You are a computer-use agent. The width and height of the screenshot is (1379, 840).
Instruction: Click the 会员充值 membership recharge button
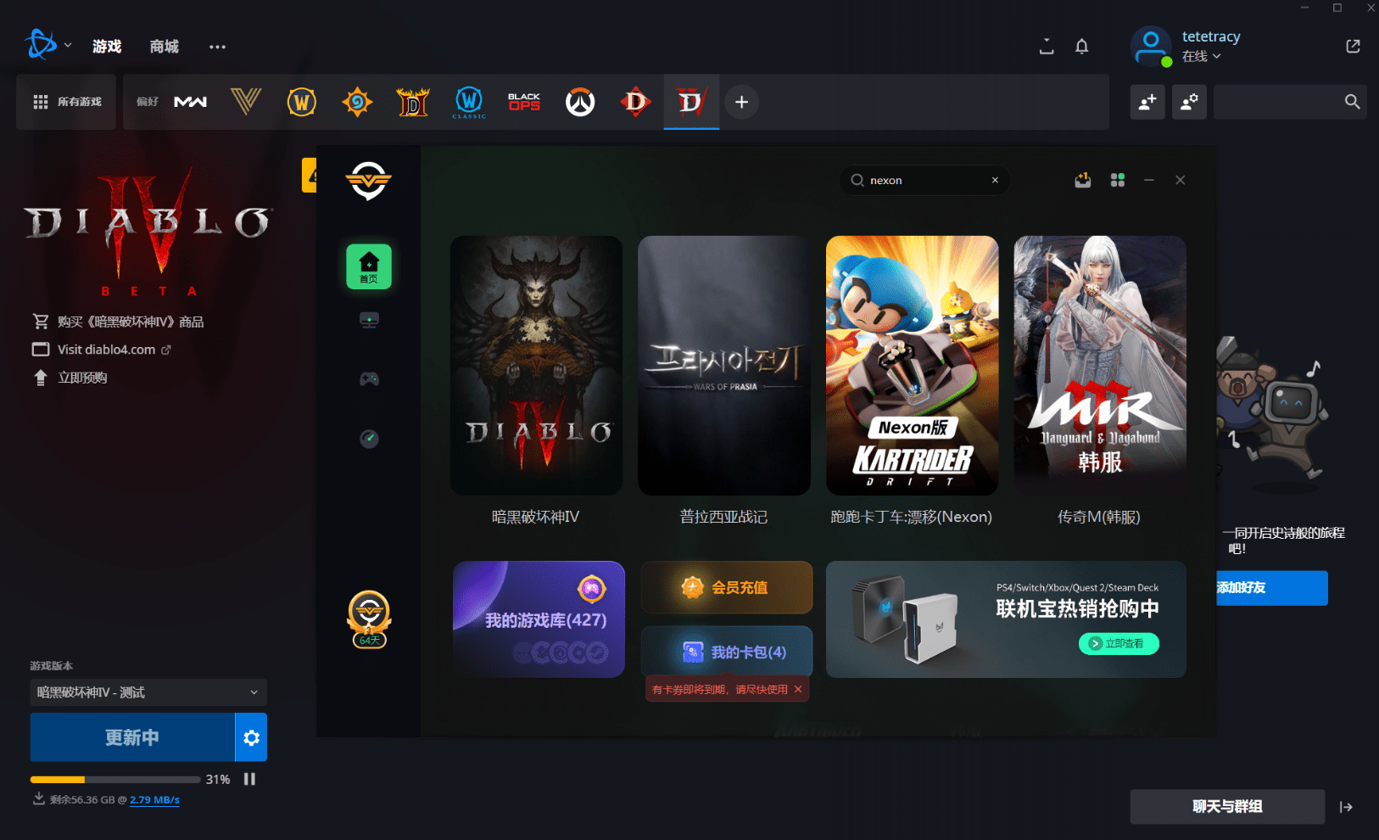726,587
